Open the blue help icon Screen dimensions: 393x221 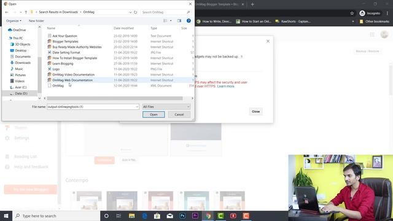pos(189,21)
